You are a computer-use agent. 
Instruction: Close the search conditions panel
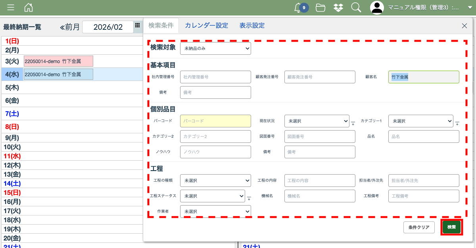[464, 26]
